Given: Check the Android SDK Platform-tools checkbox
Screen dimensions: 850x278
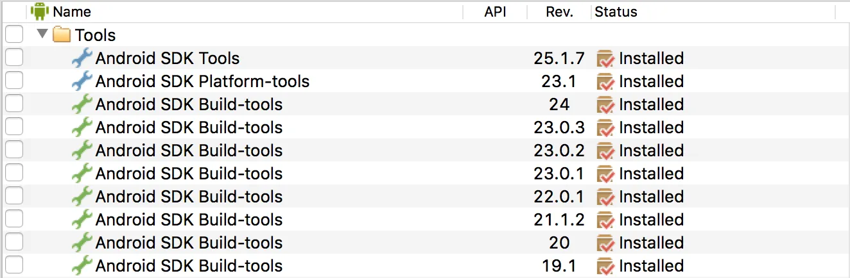Looking at the screenshot, I should [14, 81].
